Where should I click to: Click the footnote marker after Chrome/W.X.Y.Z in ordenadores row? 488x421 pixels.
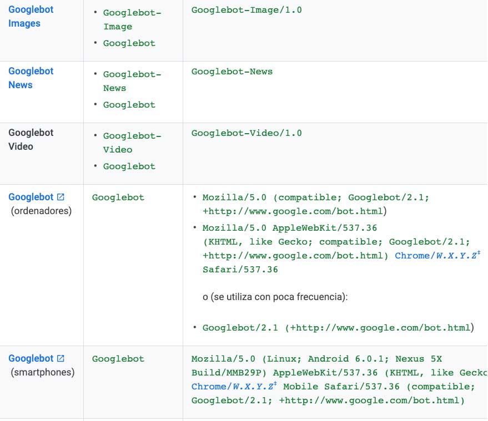pos(479,253)
